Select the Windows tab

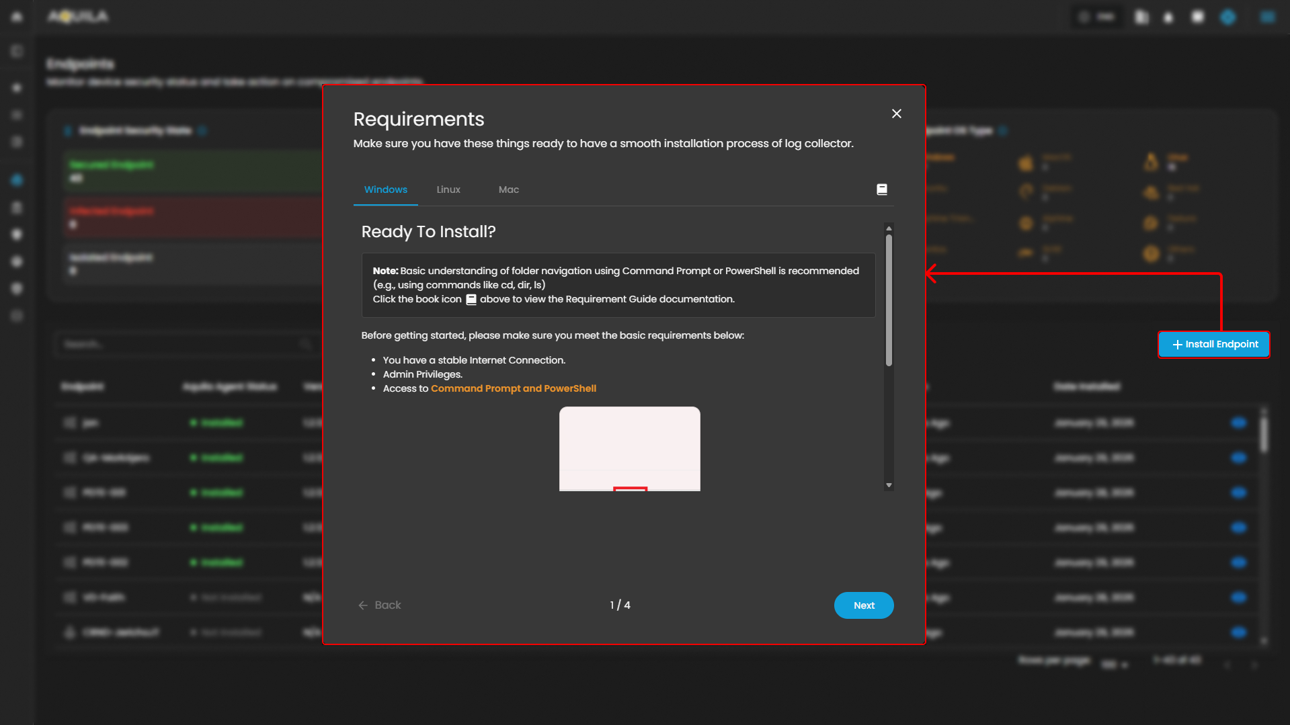385,189
